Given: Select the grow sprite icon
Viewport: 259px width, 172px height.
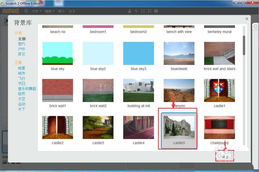Looking at the screenshot, I should (143, 11).
